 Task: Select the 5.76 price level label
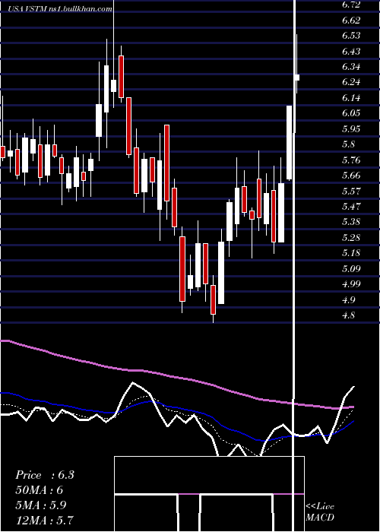(x=351, y=160)
